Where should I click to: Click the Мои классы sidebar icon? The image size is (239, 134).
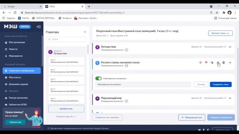coord(6,77)
